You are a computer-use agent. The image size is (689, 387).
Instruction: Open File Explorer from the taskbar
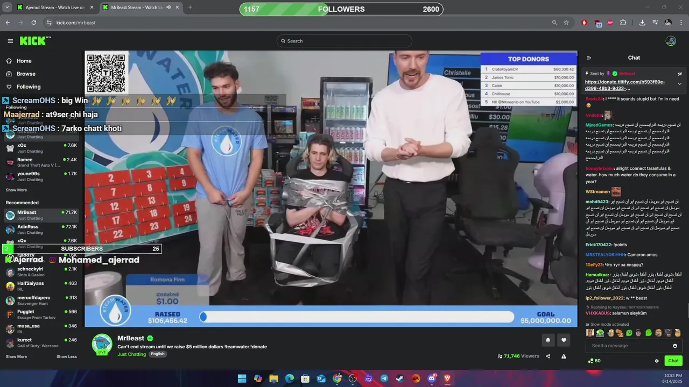coord(273,378)
